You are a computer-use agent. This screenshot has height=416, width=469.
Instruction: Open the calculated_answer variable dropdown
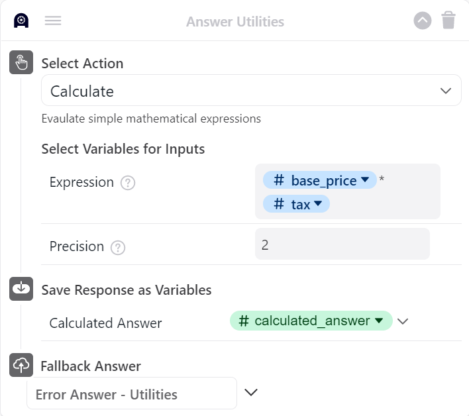[x=379, y=321]
